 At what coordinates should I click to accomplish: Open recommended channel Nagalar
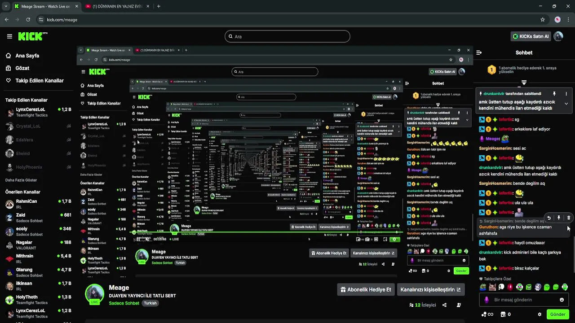tap(38, 245)
